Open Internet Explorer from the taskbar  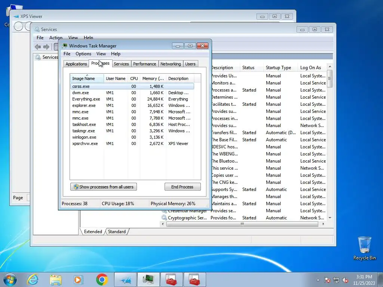(x=33, y=280)
